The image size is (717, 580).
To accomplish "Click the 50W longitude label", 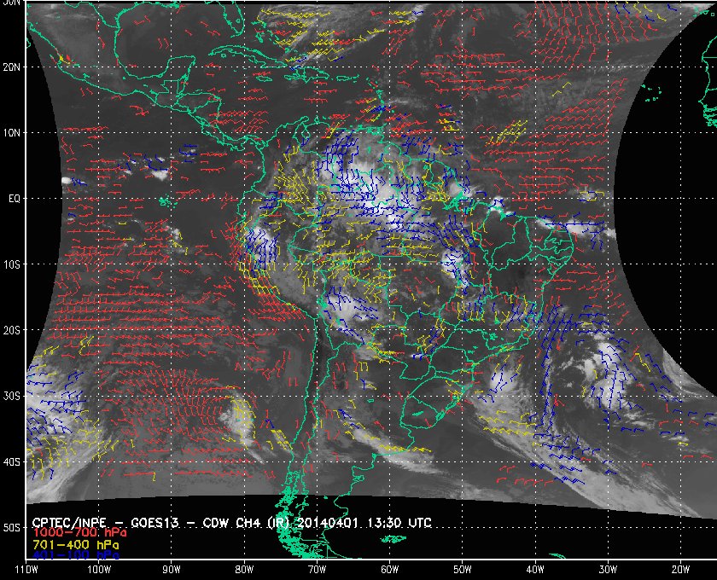I will coord(463,570).
